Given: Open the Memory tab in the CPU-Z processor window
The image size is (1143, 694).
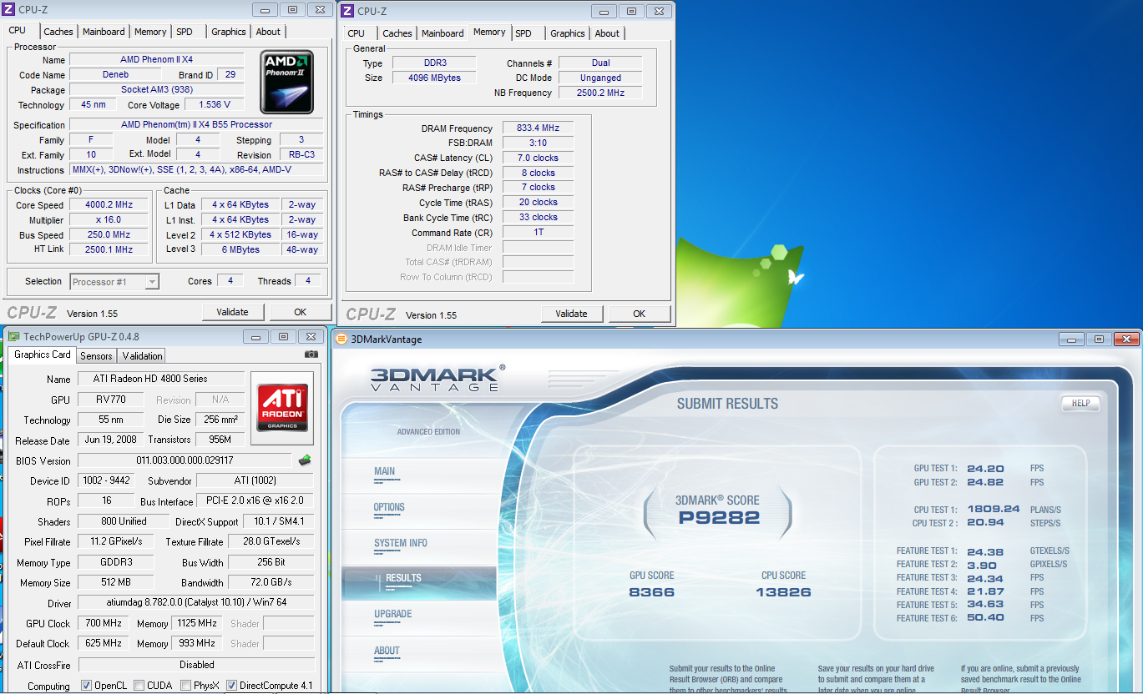Looking at the screenshot, I should [x=150, y=32].
